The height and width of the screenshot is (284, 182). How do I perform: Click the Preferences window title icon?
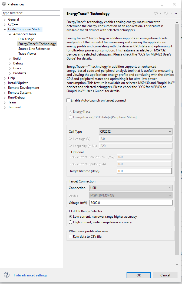4,4
